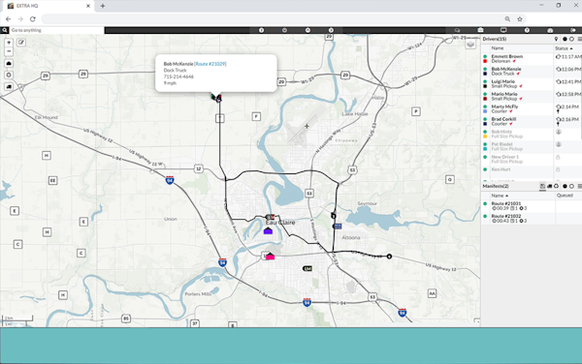Click the location pin icon in Drivers header
582x364 pixels.
pos(556,39)
